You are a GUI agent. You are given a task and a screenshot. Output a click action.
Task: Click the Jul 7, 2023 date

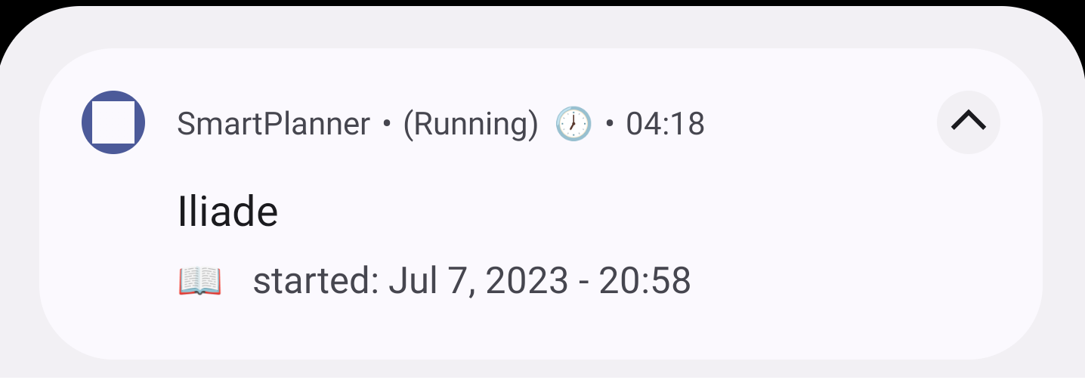coord(478,281)
